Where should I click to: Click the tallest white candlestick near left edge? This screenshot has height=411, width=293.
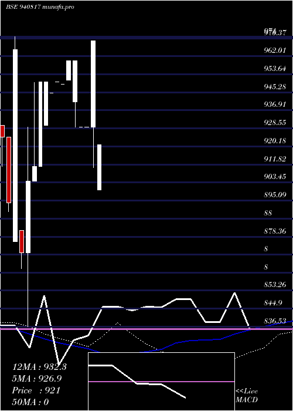pyautogui.click(x=15, y=146)
